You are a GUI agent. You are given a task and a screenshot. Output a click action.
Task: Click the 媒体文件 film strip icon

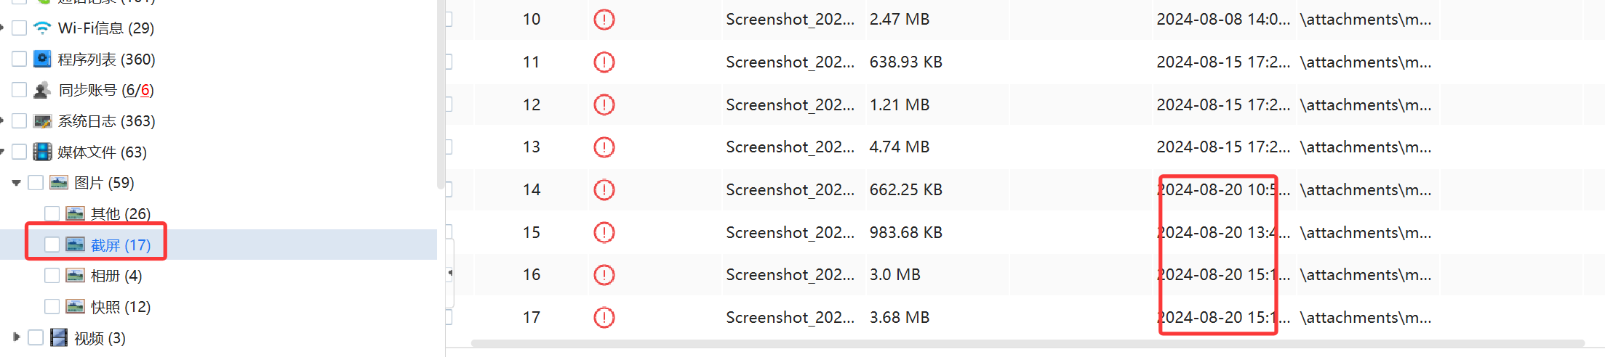click(x=43, y=152)
